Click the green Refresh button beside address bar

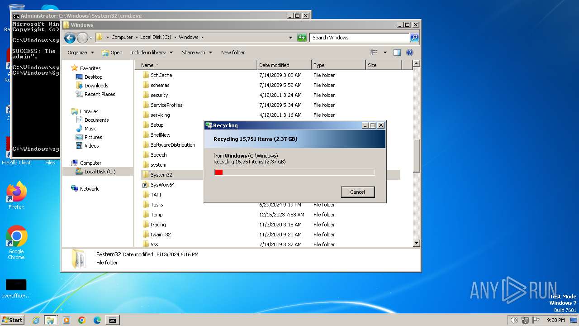click(x=302, y=38)
